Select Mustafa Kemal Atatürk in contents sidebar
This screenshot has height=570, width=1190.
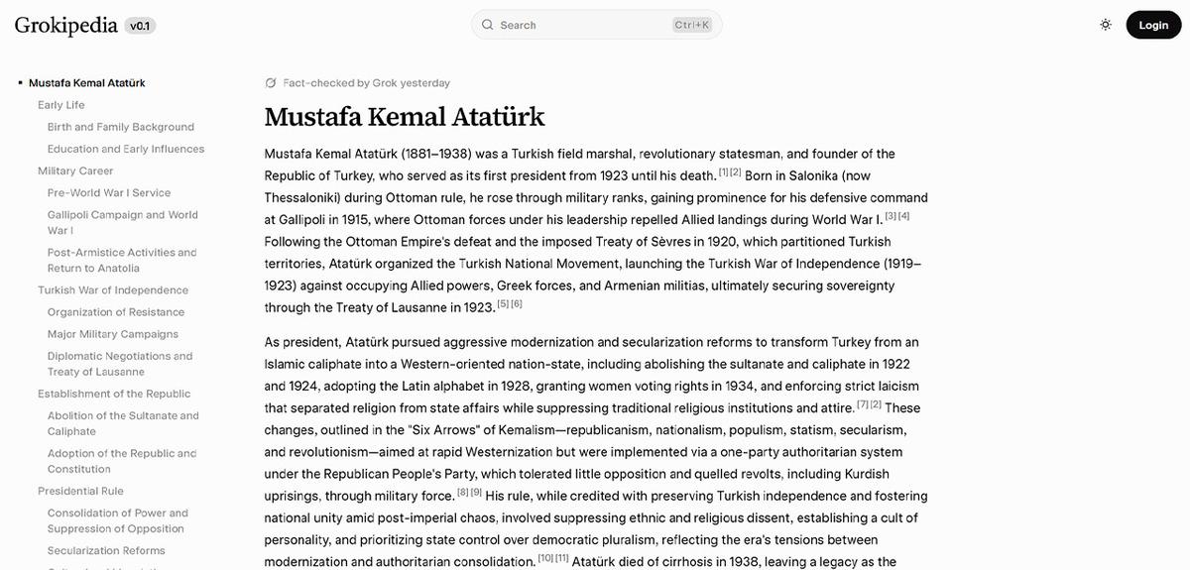[86, 83]
